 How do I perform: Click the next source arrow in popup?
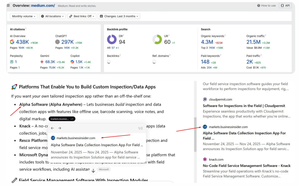click(60, 128)
